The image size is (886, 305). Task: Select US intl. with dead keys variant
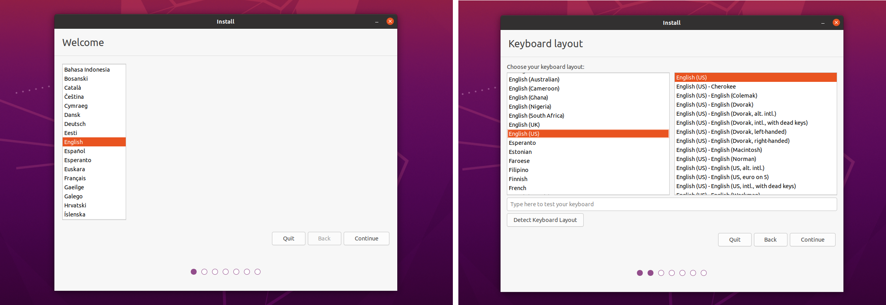[x=756, y=186]
